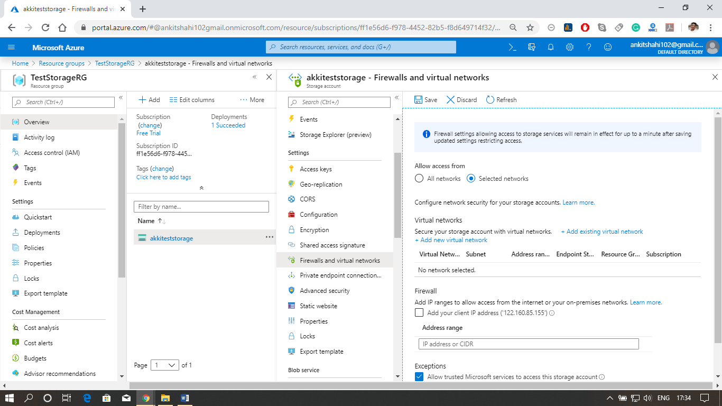
Task: Open Edit columns in resource group
Action: [192, 99]
